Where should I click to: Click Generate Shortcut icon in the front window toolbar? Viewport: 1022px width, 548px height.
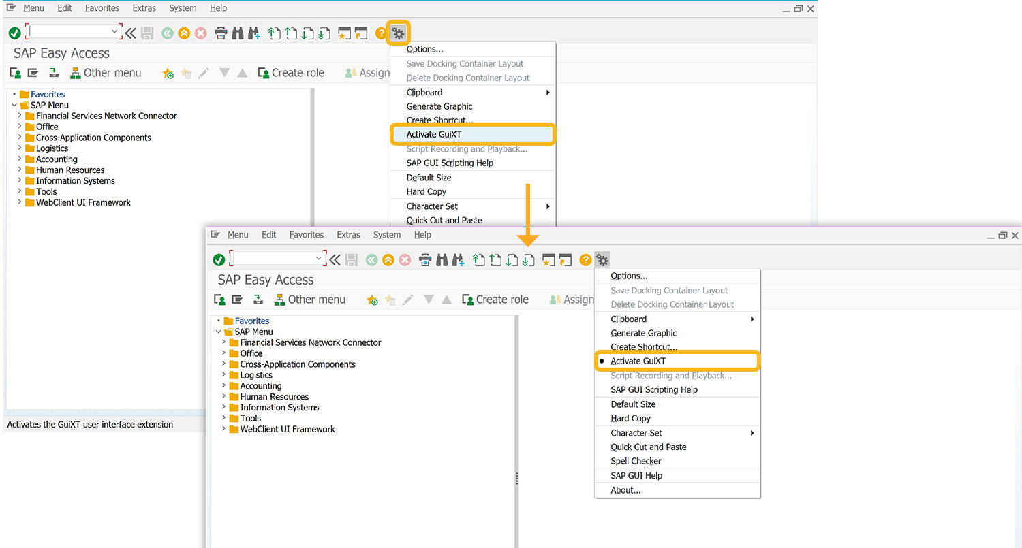(565, 259)
